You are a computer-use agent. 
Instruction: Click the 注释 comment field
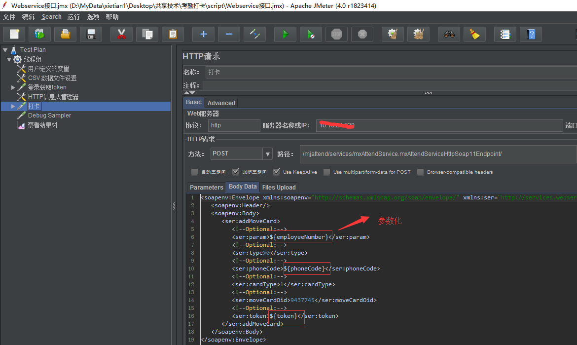(389, 85)
